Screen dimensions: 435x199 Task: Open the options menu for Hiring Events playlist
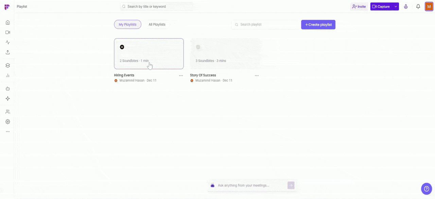181,75
